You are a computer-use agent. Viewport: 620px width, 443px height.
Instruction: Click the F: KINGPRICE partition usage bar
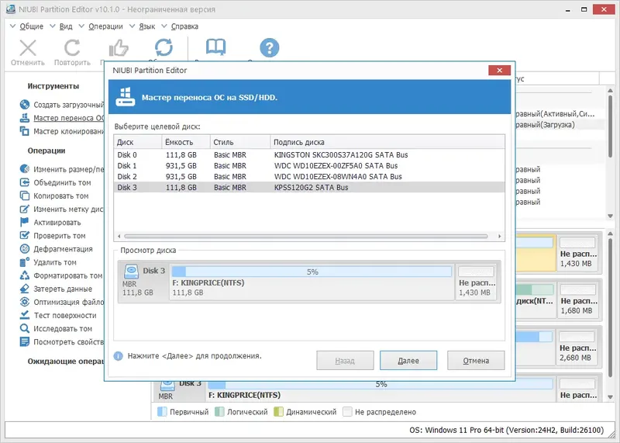tap(312, 272)
